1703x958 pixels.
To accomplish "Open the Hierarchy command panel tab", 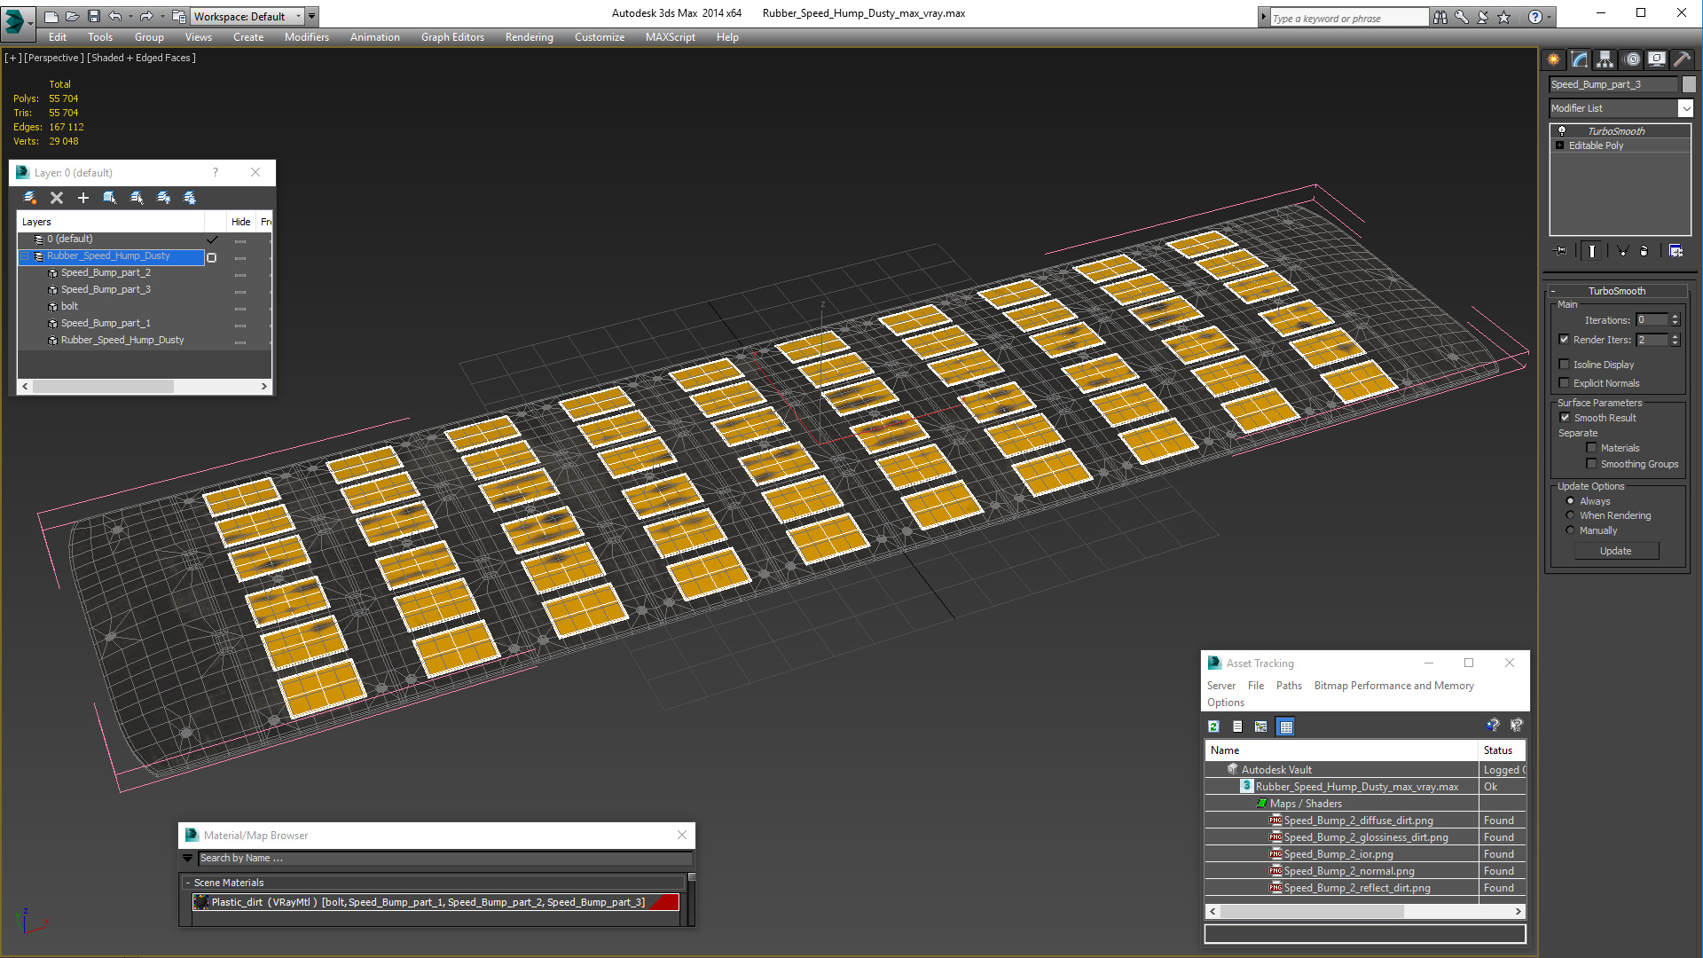I will pos(1605,59).
